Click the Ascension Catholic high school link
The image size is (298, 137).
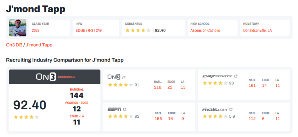pyautogui.click(x=205, y=30)
